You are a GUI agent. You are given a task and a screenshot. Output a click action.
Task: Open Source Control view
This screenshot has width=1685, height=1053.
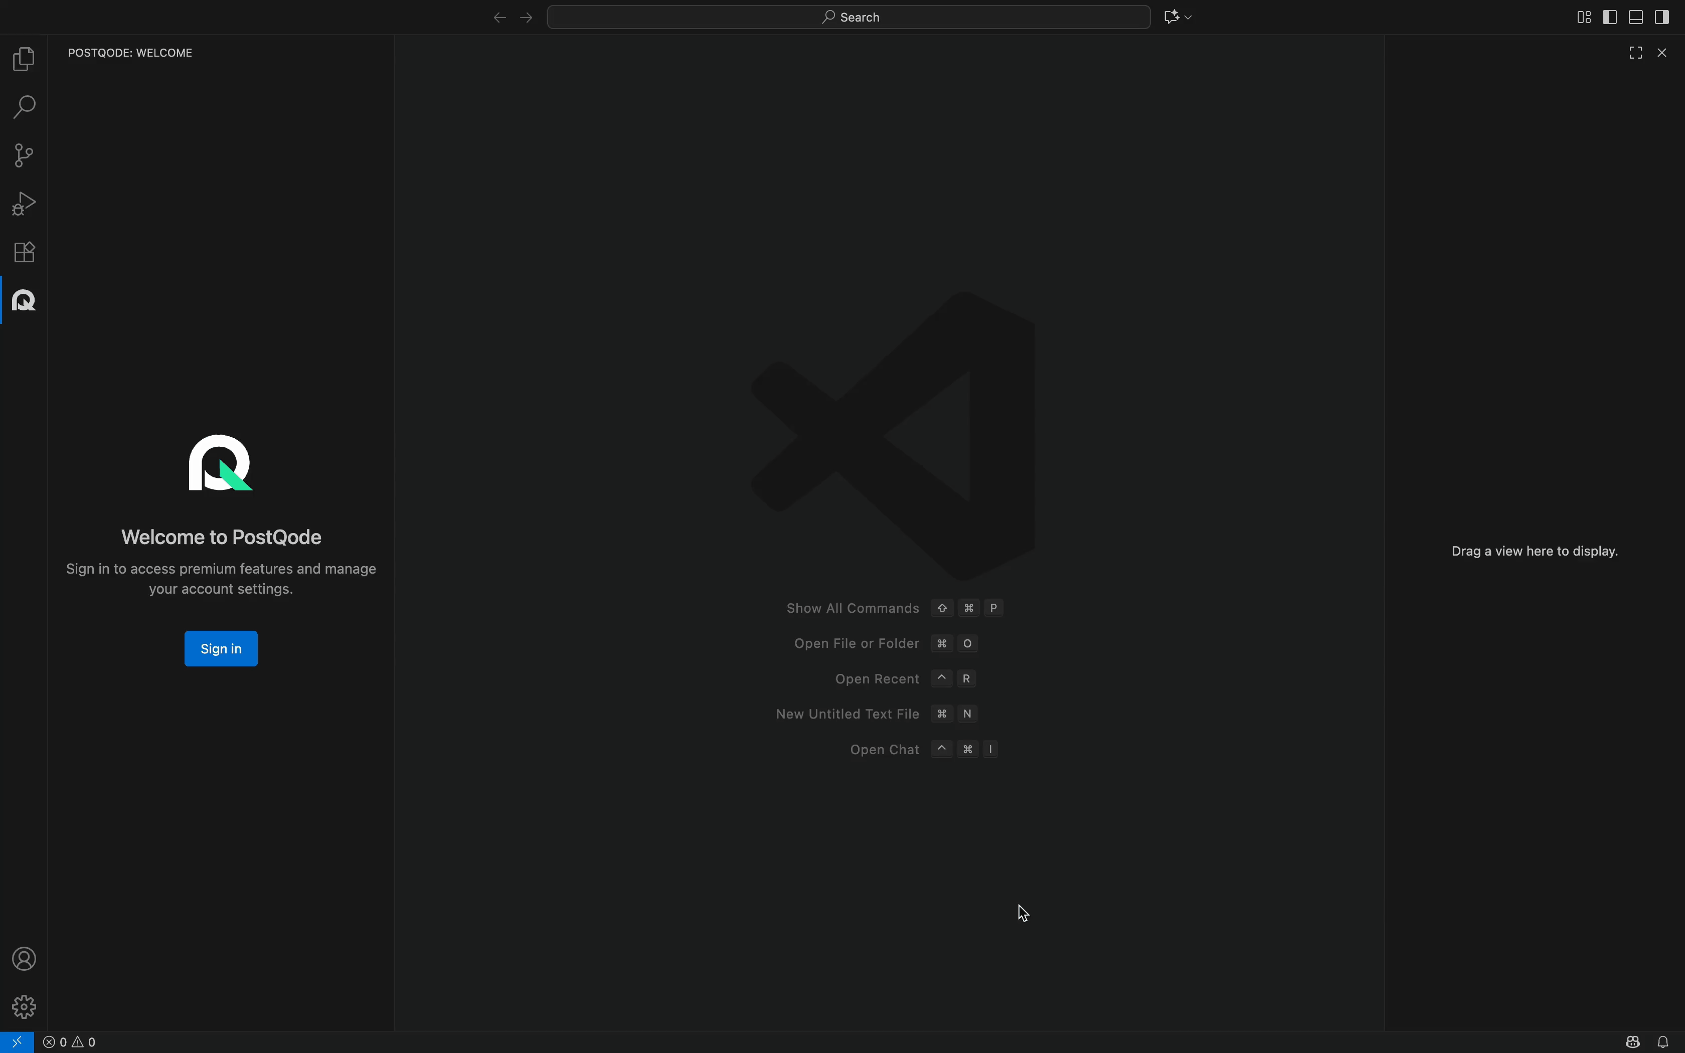24,155
